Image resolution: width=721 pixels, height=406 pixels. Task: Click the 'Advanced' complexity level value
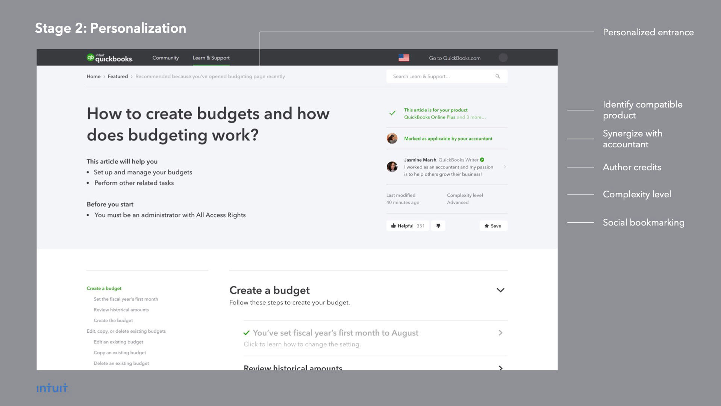[x=457, y=202]
